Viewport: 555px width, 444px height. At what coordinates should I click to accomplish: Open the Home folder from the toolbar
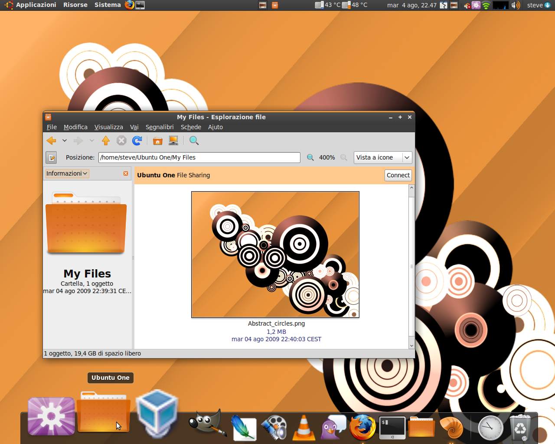click(x=158, y=140)
